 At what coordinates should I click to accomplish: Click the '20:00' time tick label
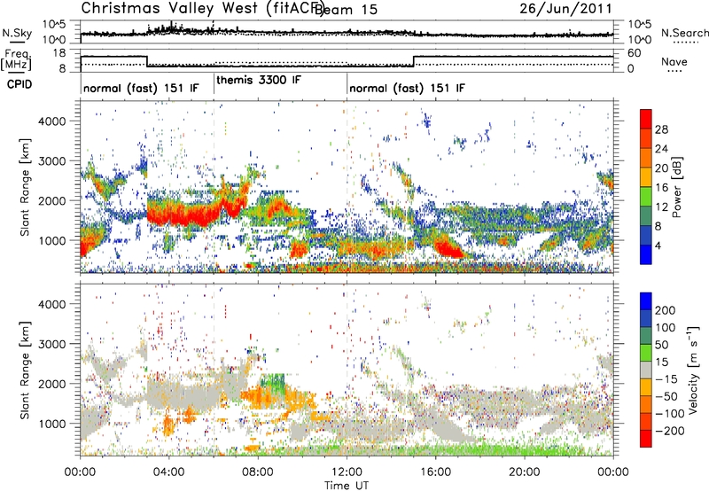pyautogui.click(x=525, y=472)
